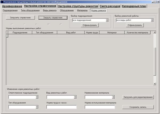Go to first record navigator icon
Viewport: 160px width, 114px height.
(x=12, y=24)
